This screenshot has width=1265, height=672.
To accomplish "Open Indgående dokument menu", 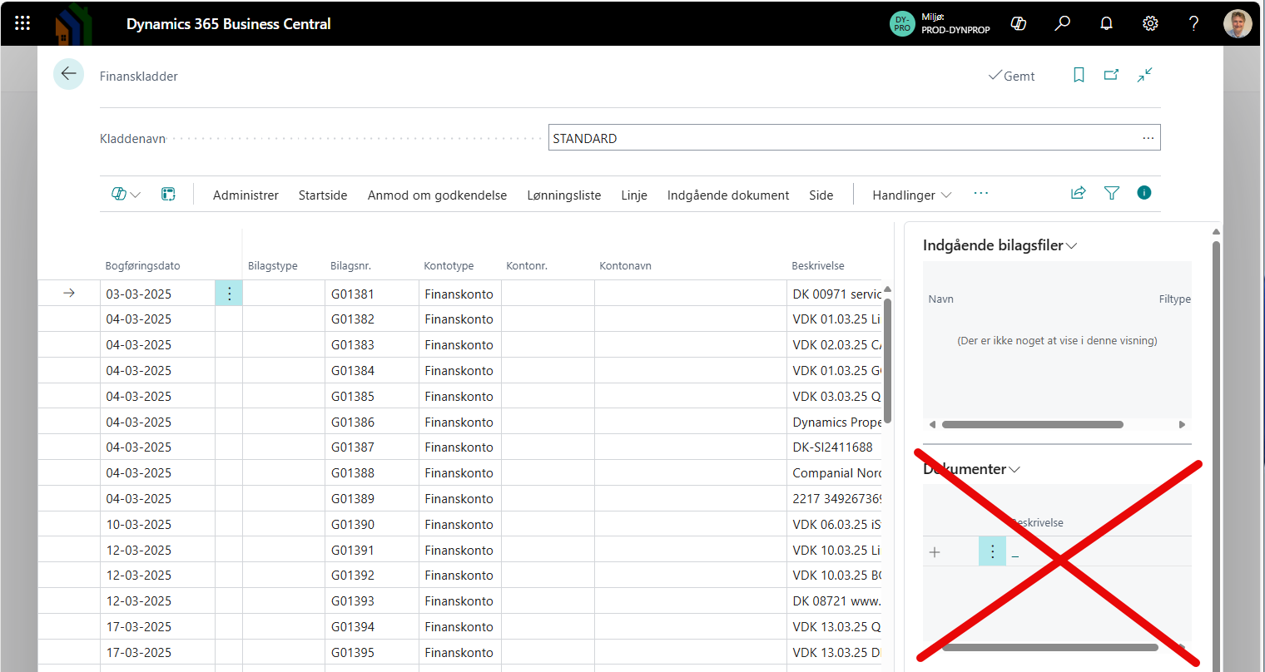I will point(727,195).
